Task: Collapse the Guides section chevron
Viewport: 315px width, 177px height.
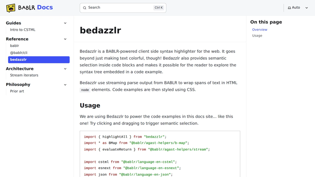Action: 65,23
